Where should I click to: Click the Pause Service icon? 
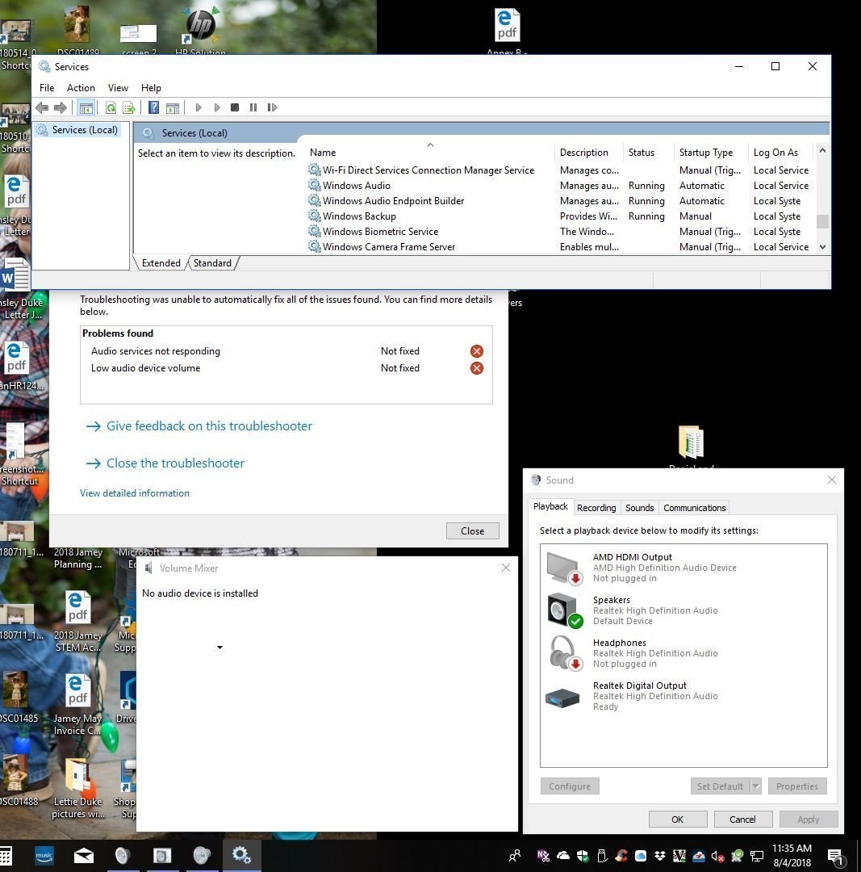click(x=253, y=107)
